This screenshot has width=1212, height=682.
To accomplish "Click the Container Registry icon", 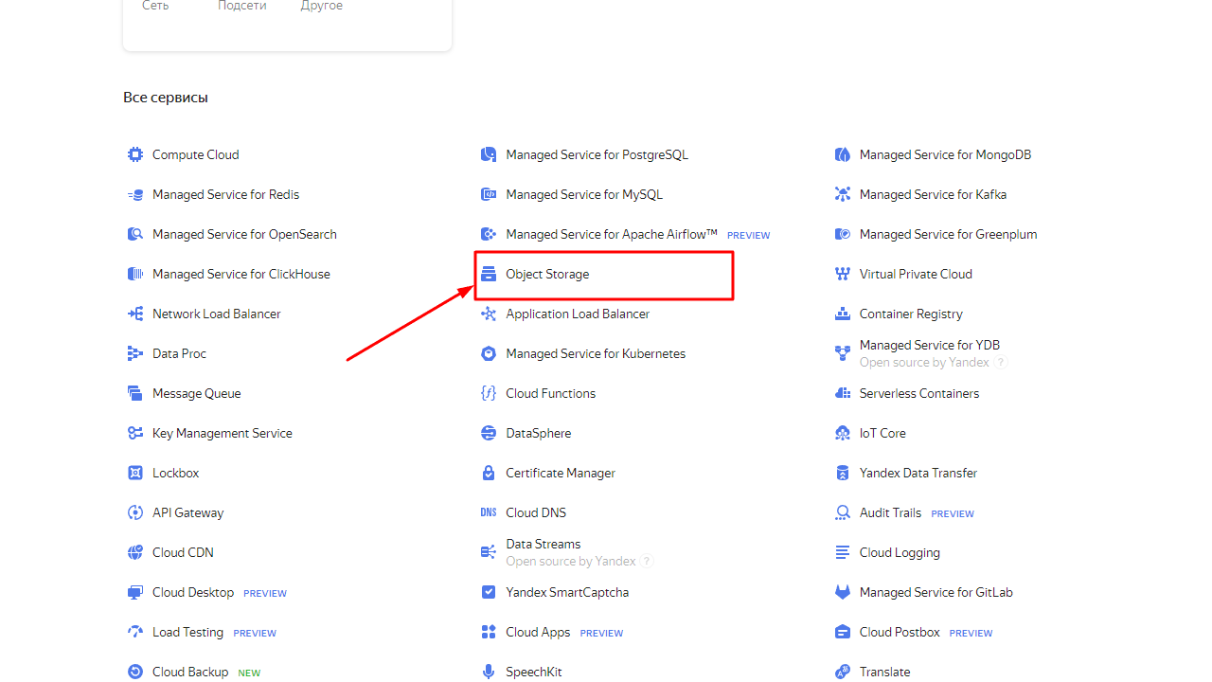I will coord(843,314).
